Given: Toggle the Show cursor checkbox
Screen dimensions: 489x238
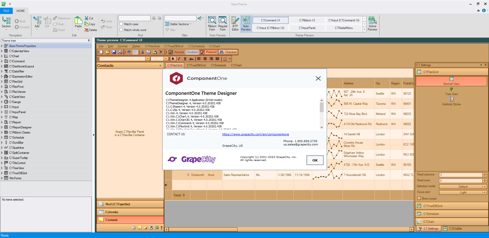Looking at the screenshot, I should point(419,198).
